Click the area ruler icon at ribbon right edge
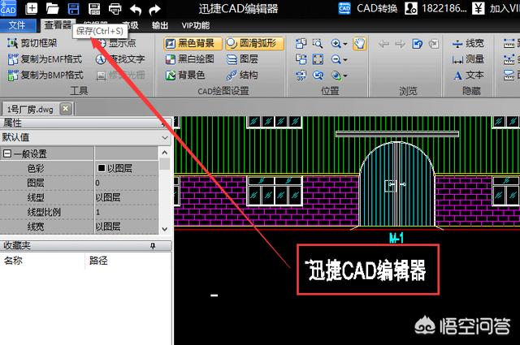520x345 pixels. point(509,75)
